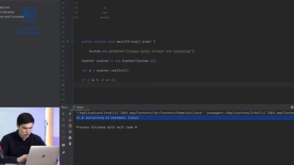Viewport: 294px width, 165px height.
Task: Click the Down stack trace arrow
Action: coord(70,120)
